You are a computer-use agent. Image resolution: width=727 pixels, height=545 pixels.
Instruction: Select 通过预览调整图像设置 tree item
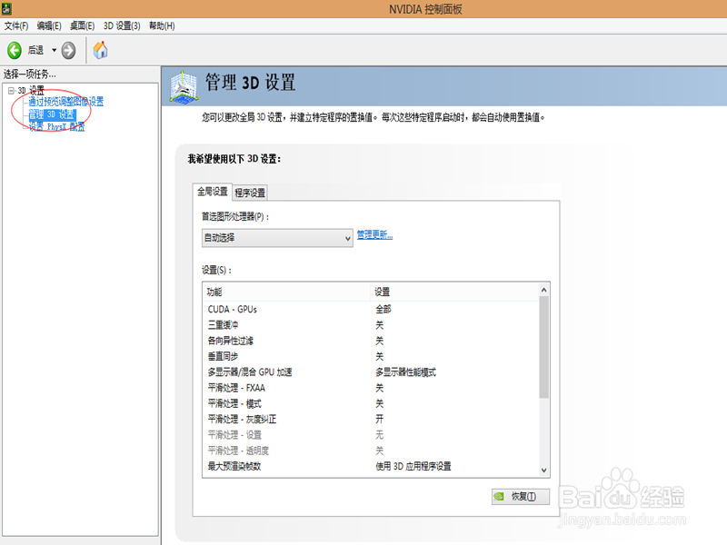tap(65, 102)
